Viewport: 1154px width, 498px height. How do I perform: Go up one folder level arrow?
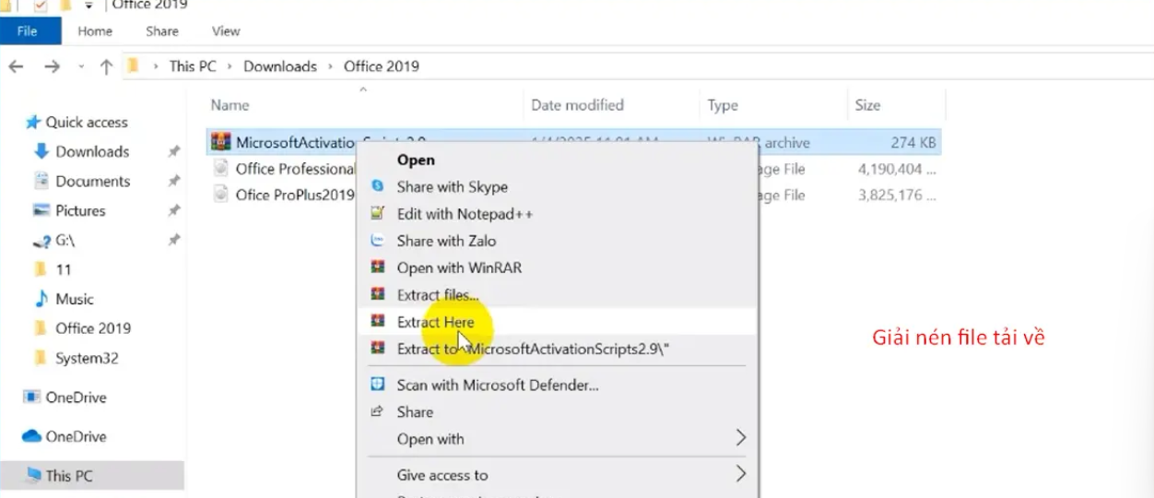pyautogui.click(x=106, y=66)
